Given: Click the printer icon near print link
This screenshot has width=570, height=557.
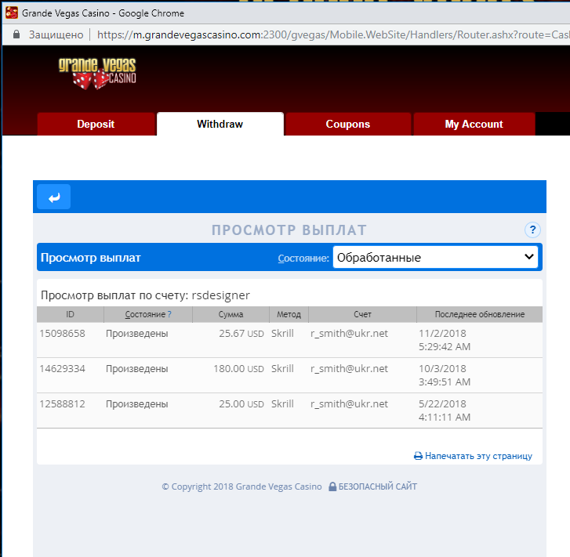Looking at the screenshot, I should coord(418,456).
